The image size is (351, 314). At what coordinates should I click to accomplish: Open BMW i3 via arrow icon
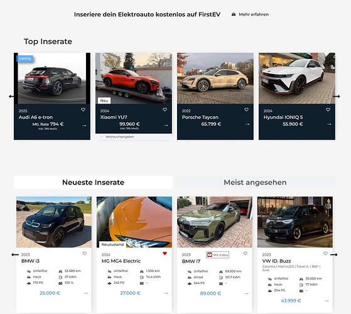coord(85,293)
